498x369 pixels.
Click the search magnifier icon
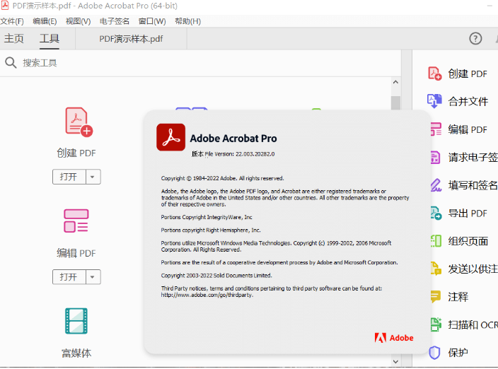(11, 62)
